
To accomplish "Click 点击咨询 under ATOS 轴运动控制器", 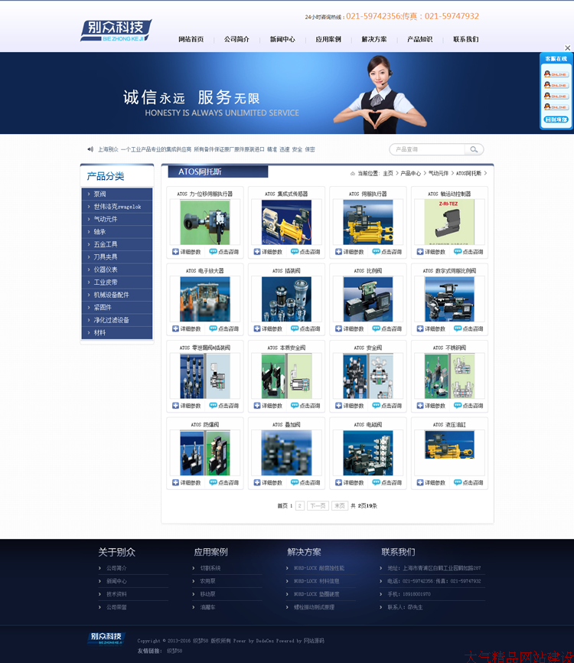I will pos(468,252).
